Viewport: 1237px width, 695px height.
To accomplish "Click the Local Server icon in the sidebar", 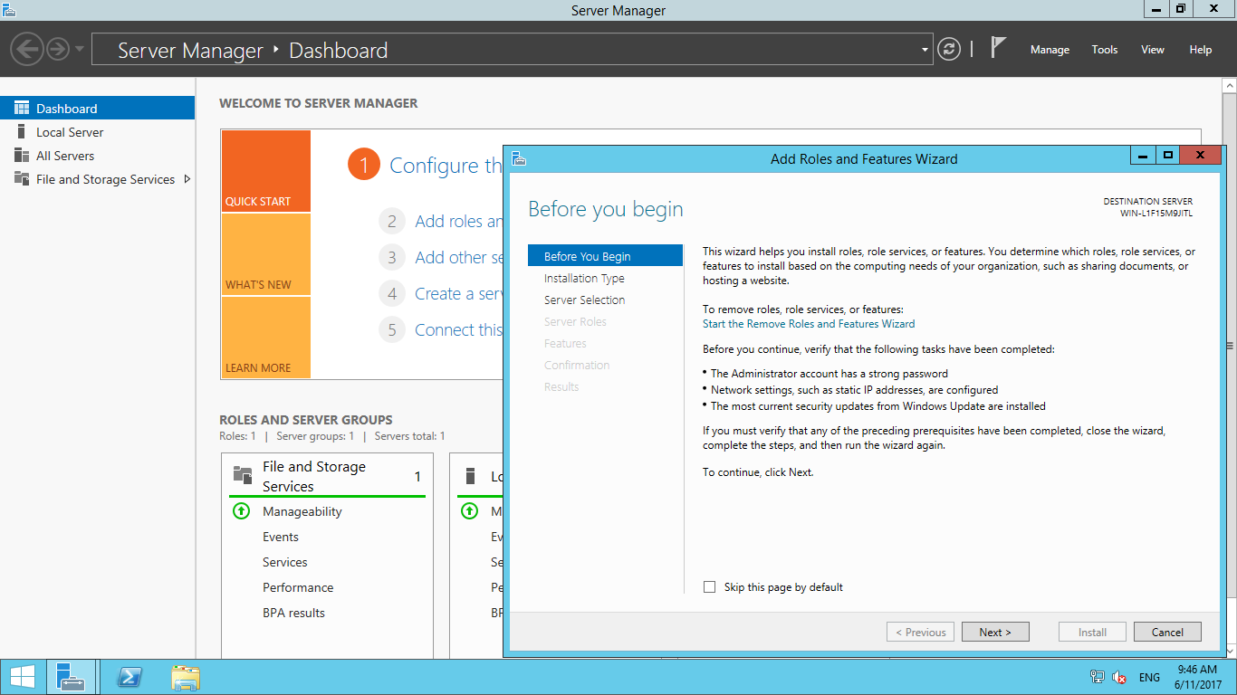I will [x=22, y=132].
